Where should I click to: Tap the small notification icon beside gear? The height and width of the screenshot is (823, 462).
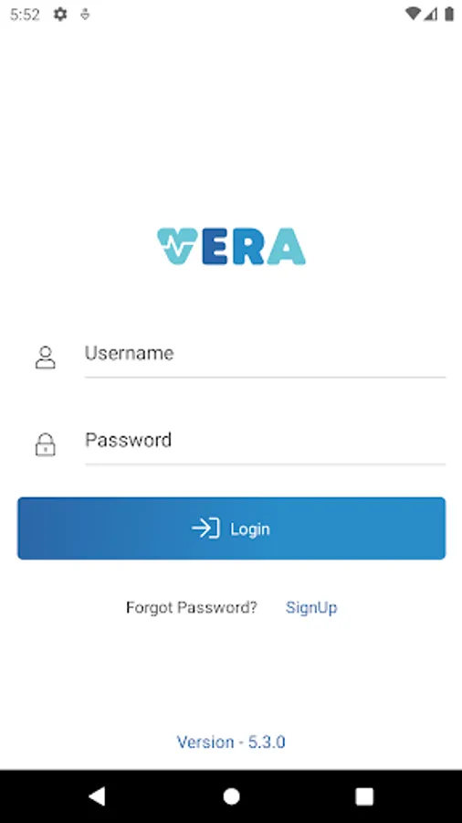click(x=85, y=15)
